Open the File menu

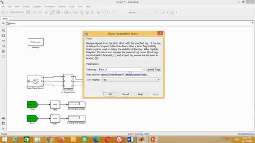pyautogui.click(x=3, y=6)
